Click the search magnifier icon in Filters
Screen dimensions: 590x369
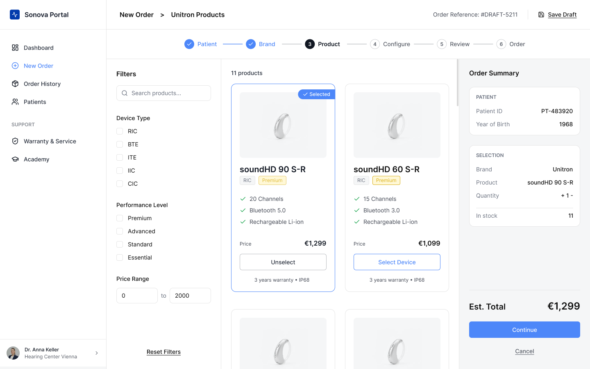(x=125, y=93)
